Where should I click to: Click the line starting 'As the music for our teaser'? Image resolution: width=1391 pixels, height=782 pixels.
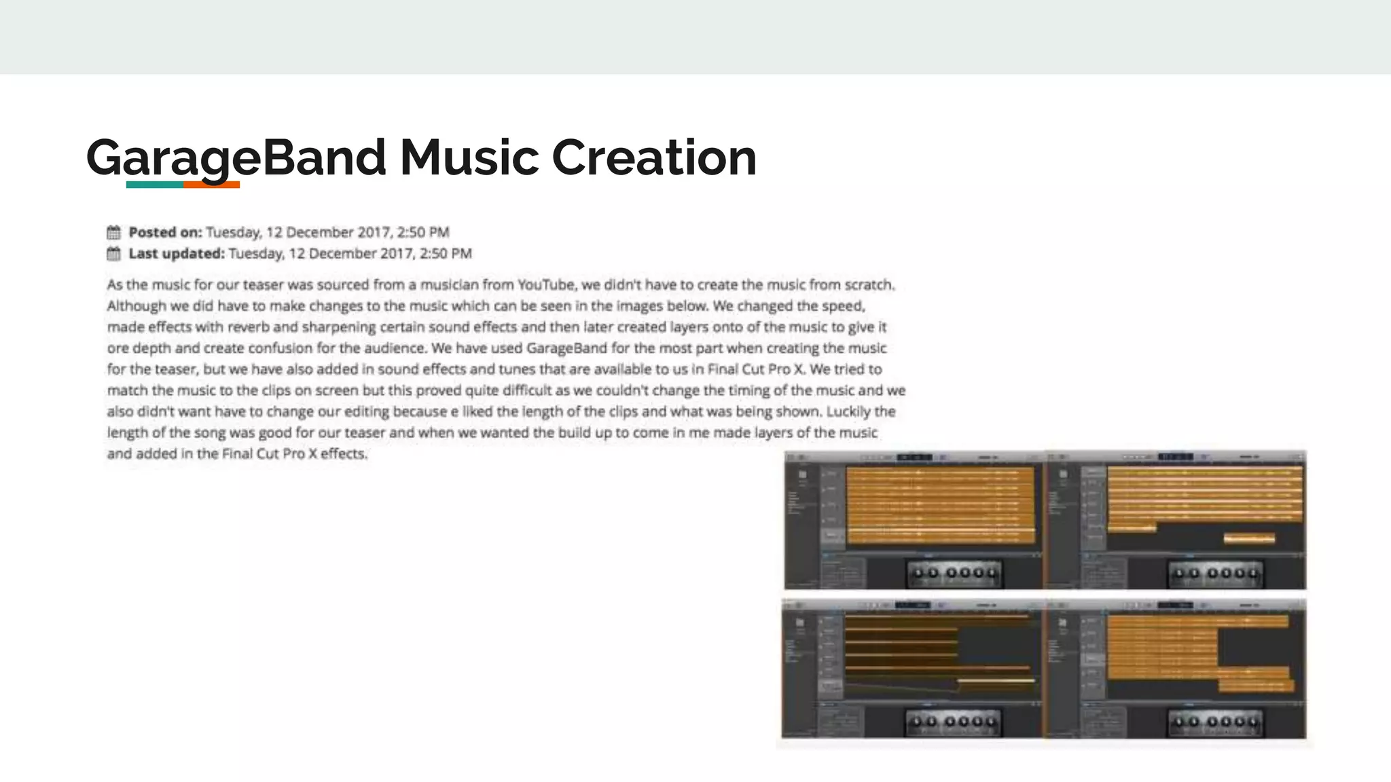pyautogui.click(x=501, y=285)
